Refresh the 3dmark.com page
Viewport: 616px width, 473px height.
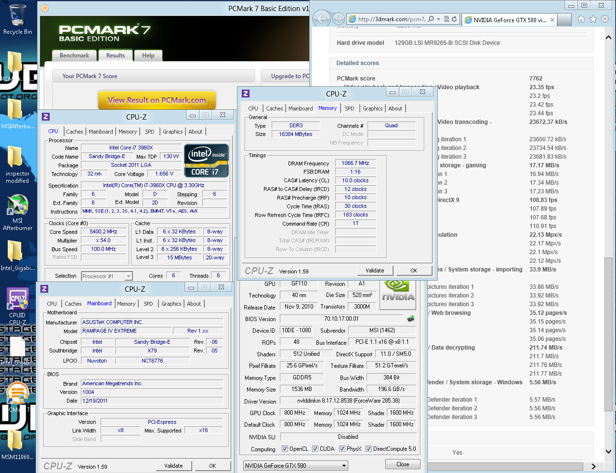click(454, 19)
